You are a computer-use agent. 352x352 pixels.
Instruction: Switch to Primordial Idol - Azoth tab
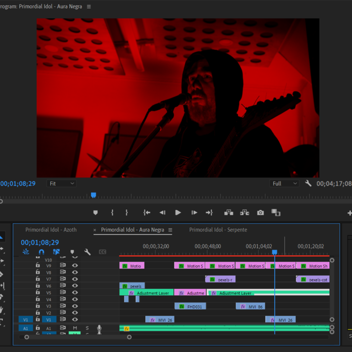[x=51, y=230]
